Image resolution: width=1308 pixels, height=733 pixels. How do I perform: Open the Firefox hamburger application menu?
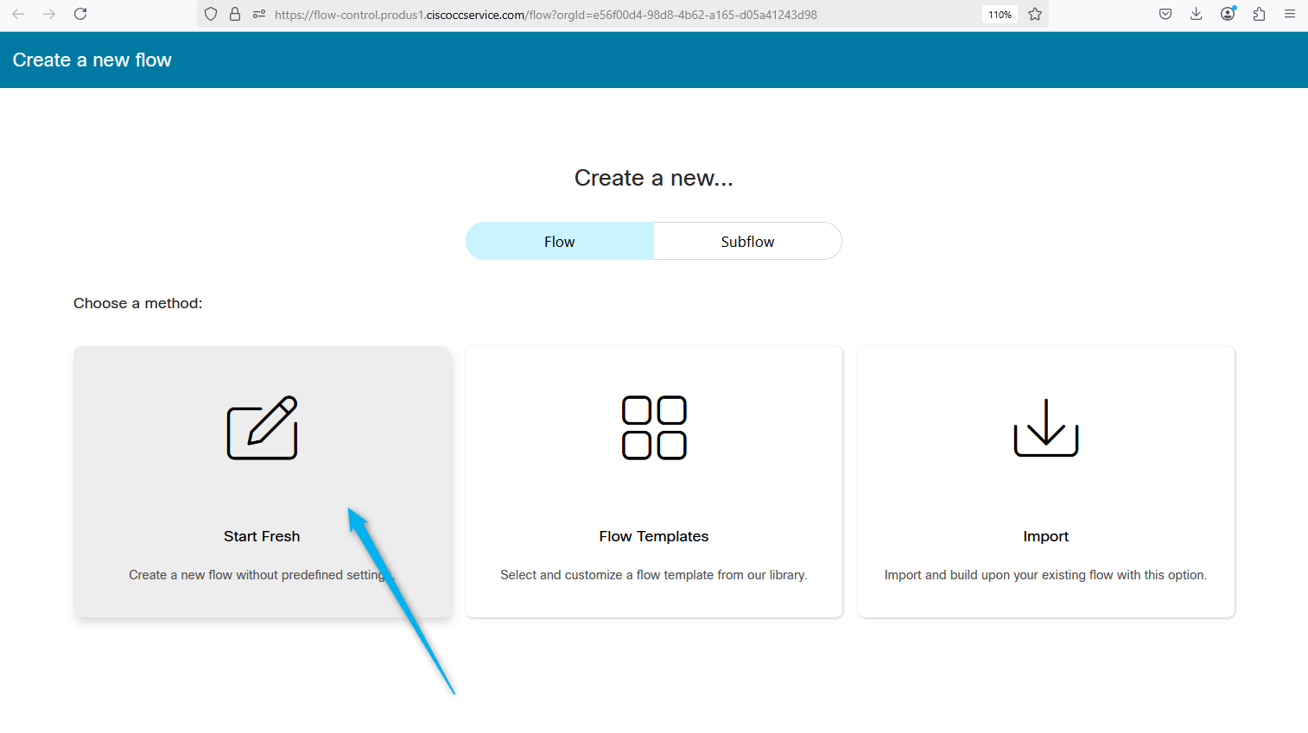1290,14
